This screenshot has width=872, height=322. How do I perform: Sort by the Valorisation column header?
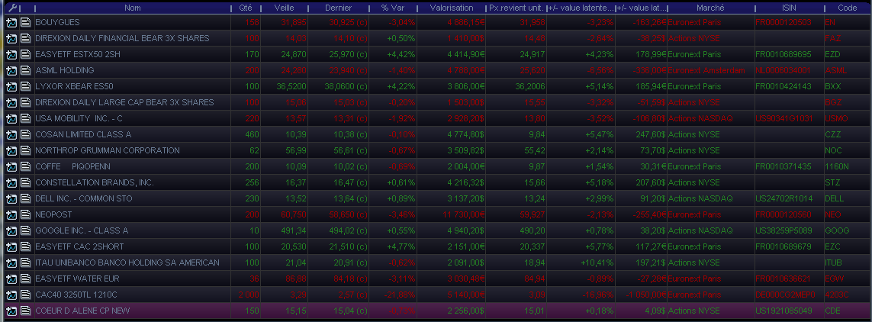[452, 8]
